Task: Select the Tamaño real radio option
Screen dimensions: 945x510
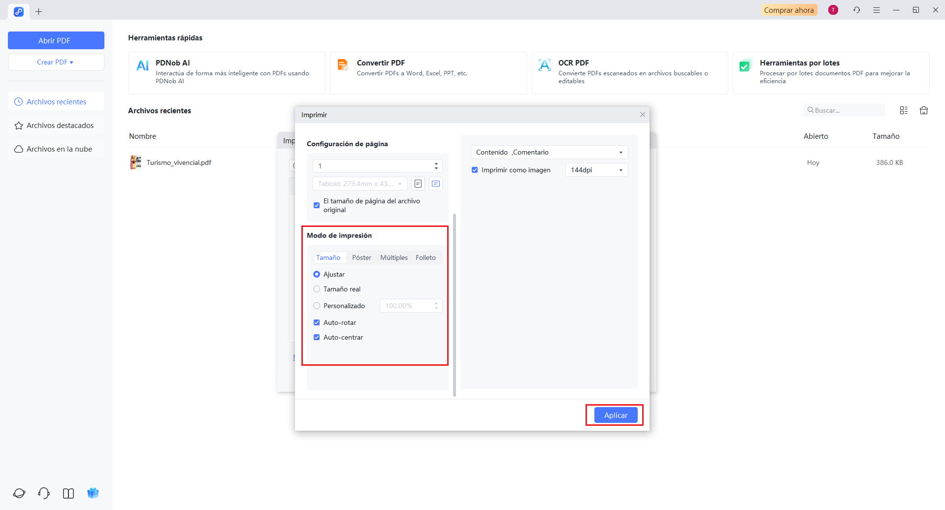Action: point(317,289)
